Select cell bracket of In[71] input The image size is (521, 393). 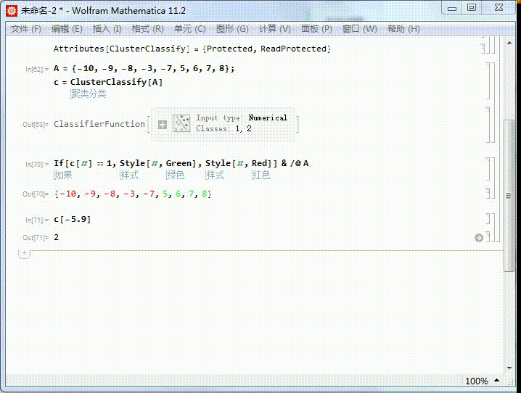point(488,219)
